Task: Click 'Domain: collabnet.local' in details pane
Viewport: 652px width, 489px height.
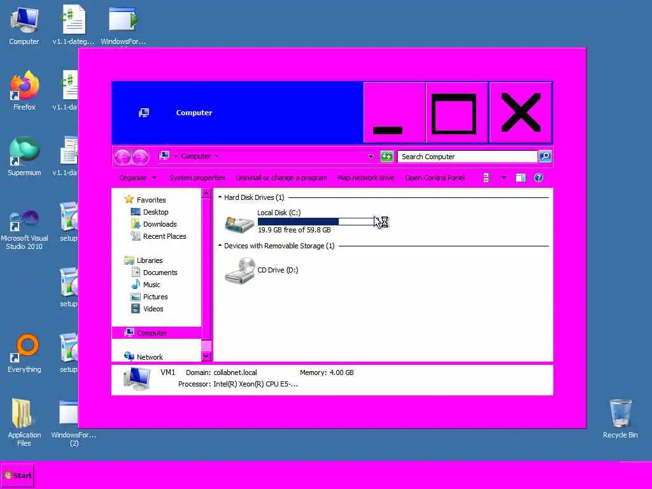Action: coord(221,372)
